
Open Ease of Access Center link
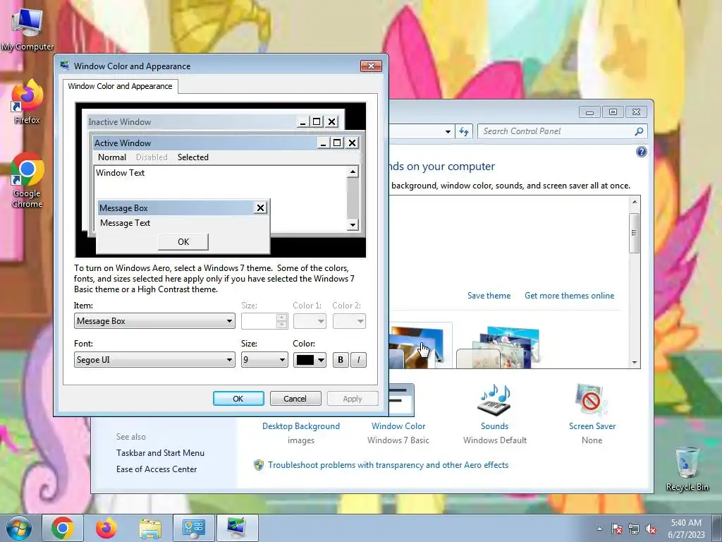pos(157,469)
